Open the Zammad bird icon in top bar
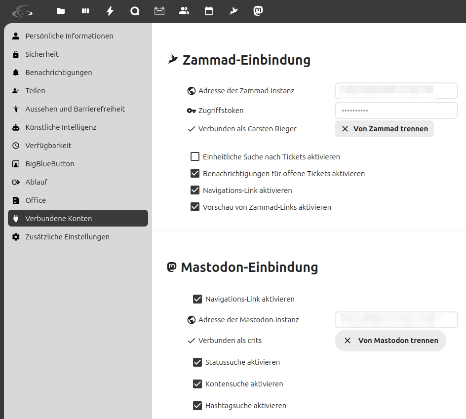This screenshot has width=466, height=419. [233, 11]
